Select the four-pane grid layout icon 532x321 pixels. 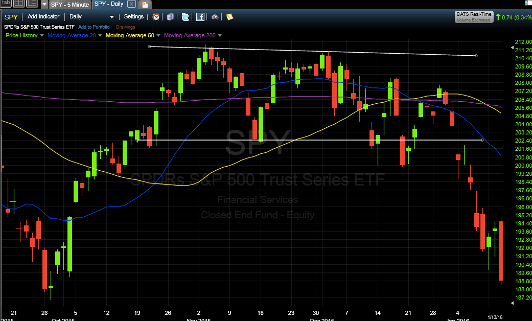pos(19,4)
